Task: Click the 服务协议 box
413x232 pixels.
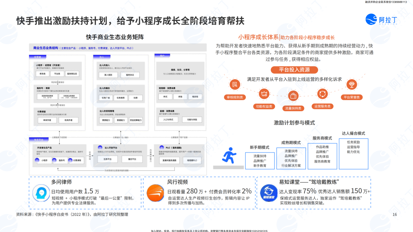Action: coord(130,75)
